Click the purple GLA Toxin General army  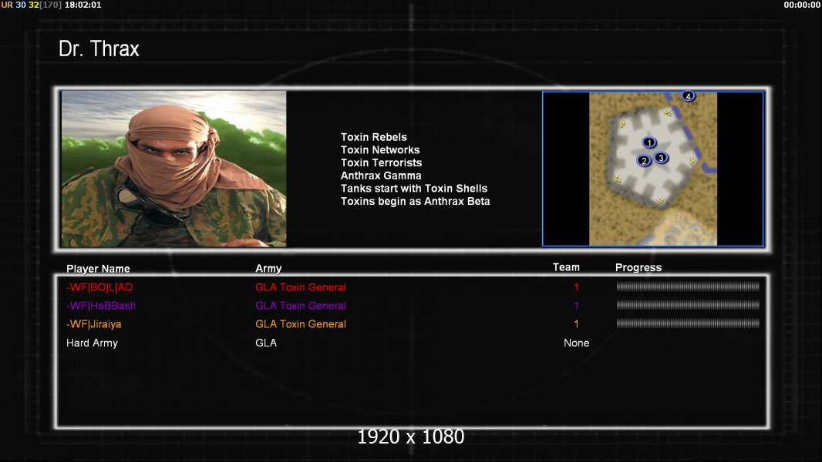pos(301,306)
